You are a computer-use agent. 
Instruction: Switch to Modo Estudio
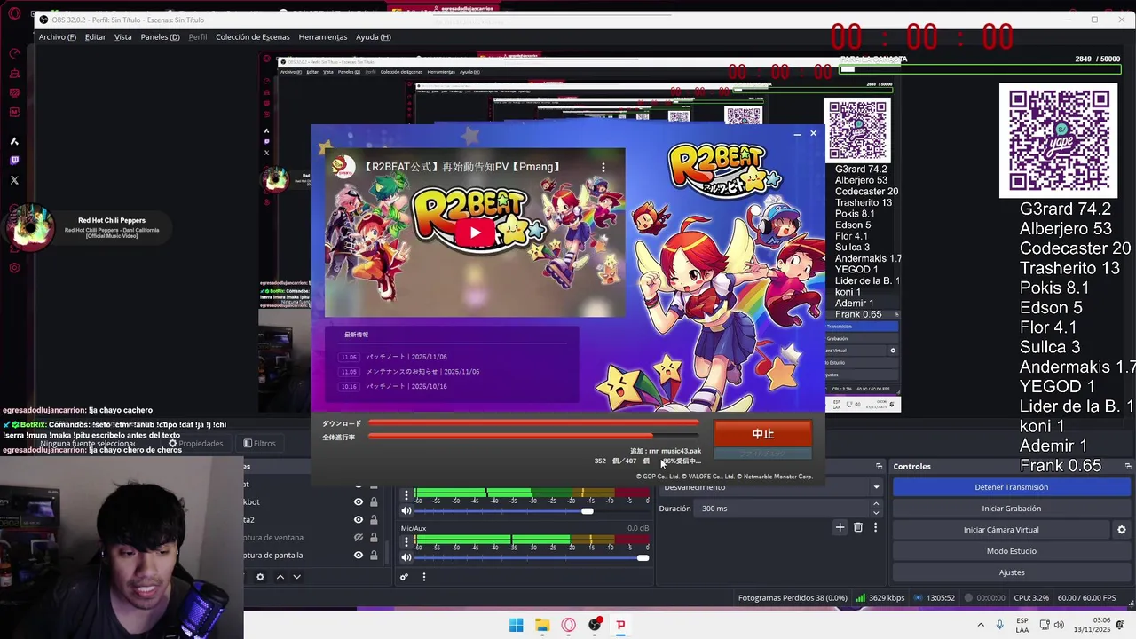(x=1012, y=551)
